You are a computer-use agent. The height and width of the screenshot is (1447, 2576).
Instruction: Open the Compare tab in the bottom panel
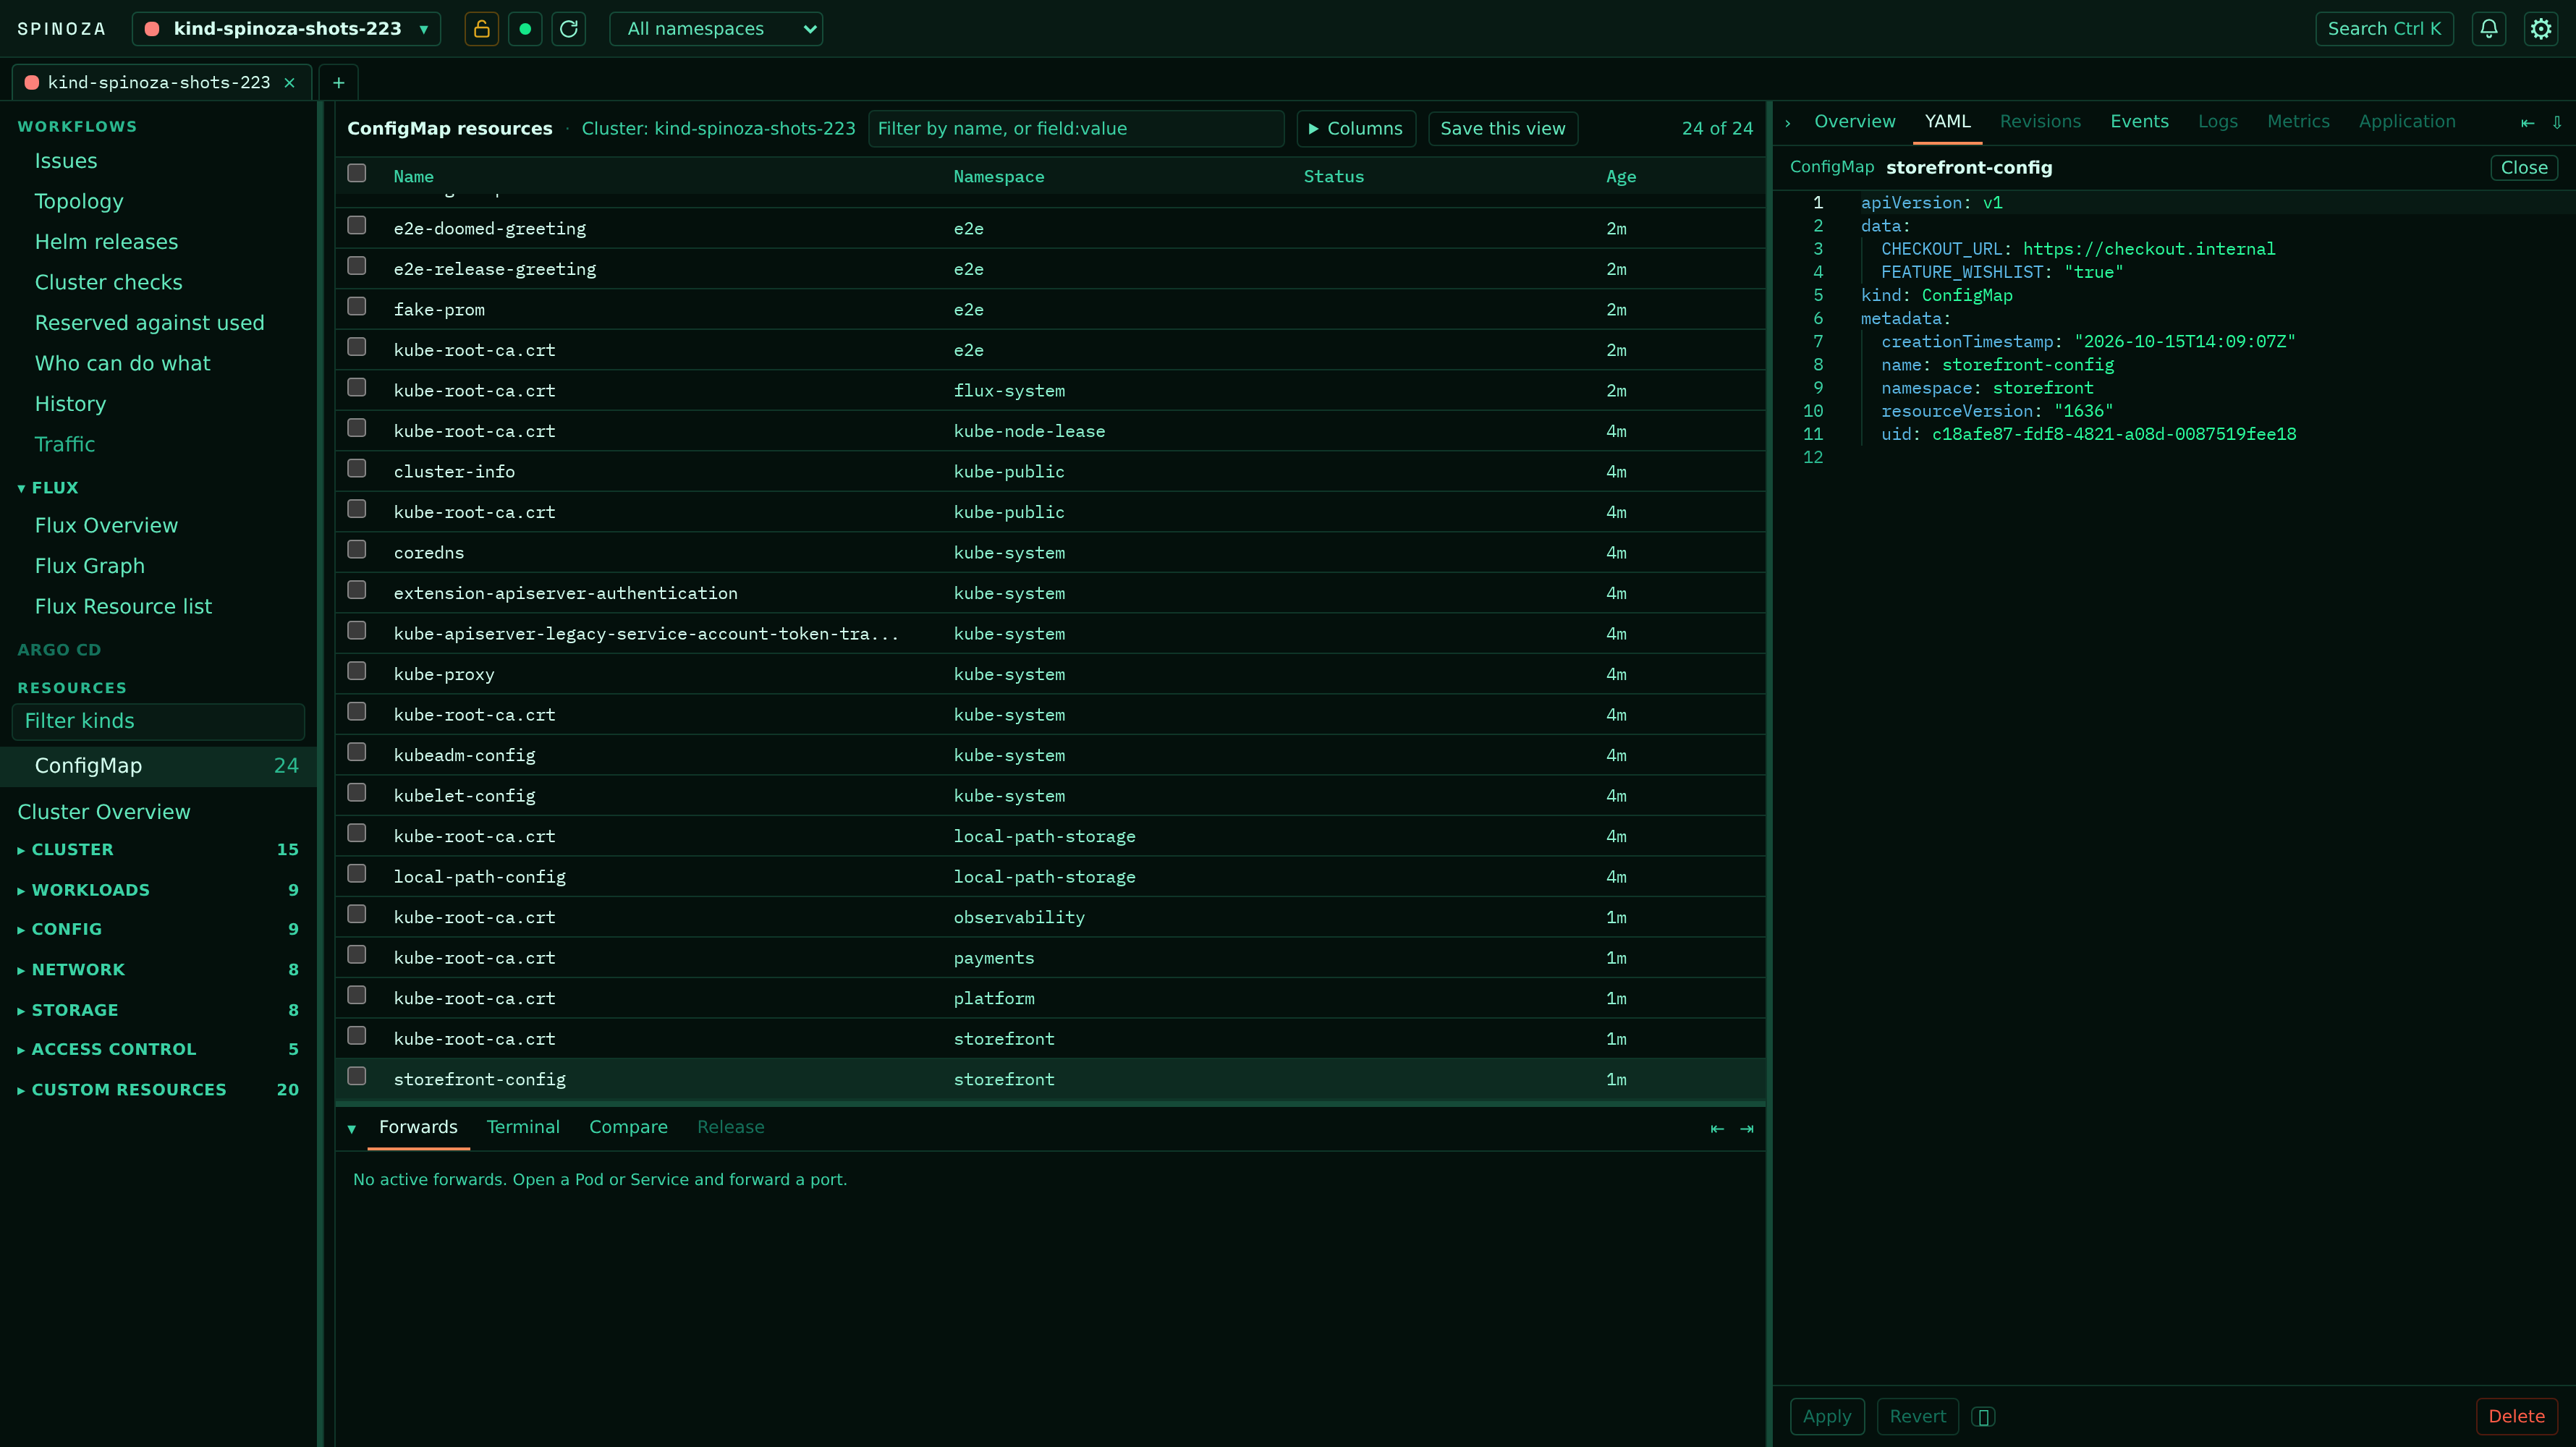pos(628,1127)
